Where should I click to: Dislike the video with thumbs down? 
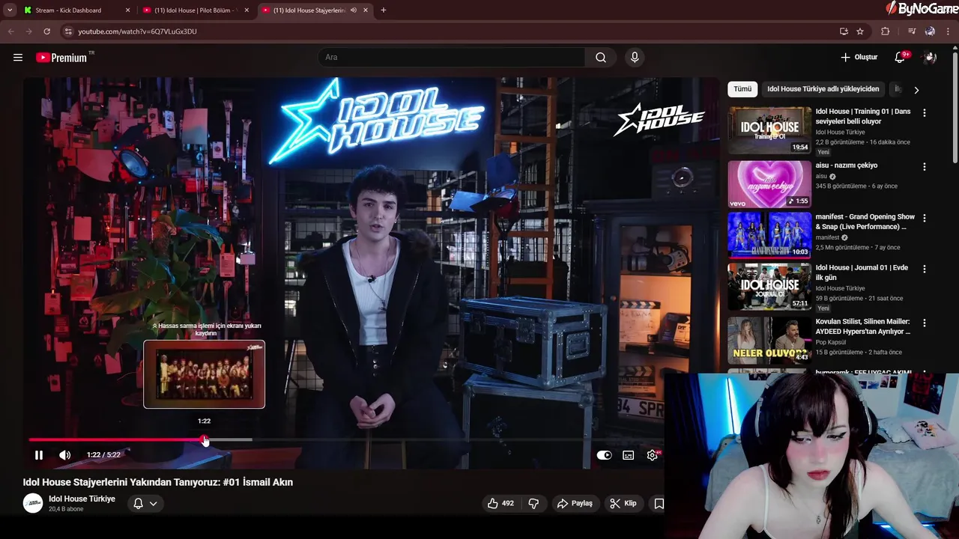click(533, 503)
